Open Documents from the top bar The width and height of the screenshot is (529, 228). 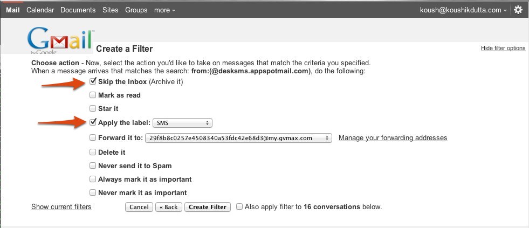[78, 10]
